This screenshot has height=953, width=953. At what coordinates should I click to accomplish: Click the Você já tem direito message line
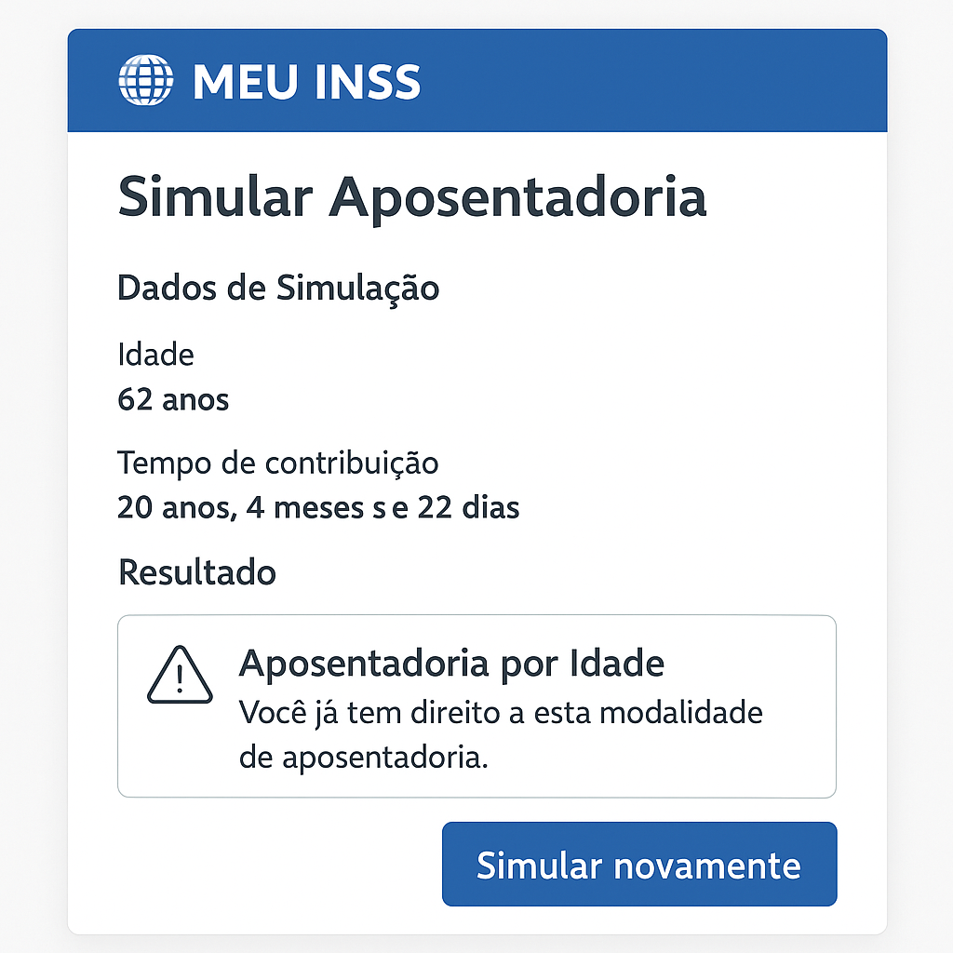501,714
